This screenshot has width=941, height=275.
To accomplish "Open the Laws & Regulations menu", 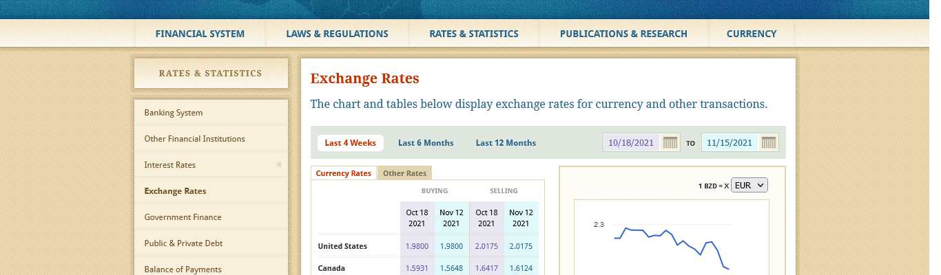I will coord(337,34).
